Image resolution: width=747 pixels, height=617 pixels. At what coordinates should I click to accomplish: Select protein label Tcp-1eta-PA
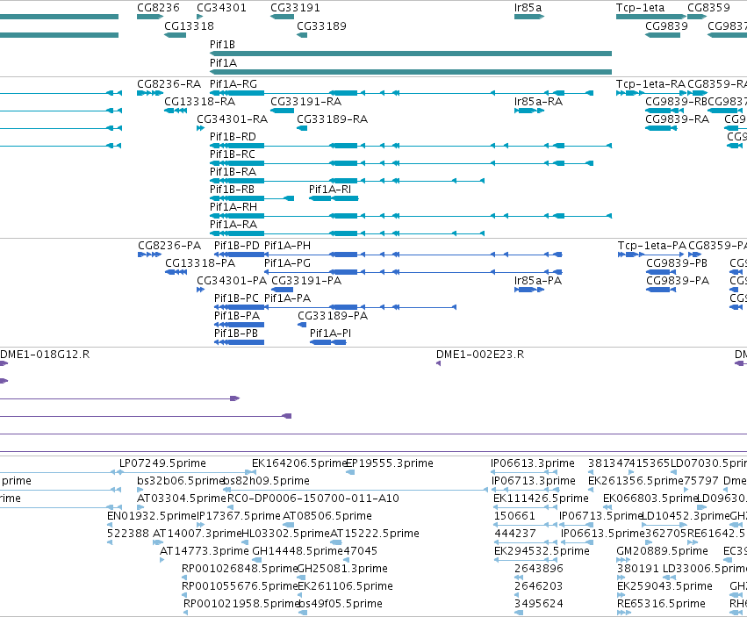point(651,246)
